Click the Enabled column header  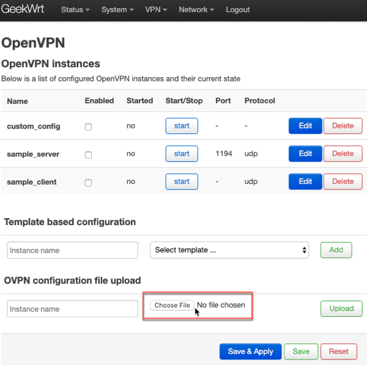(99, 101)
